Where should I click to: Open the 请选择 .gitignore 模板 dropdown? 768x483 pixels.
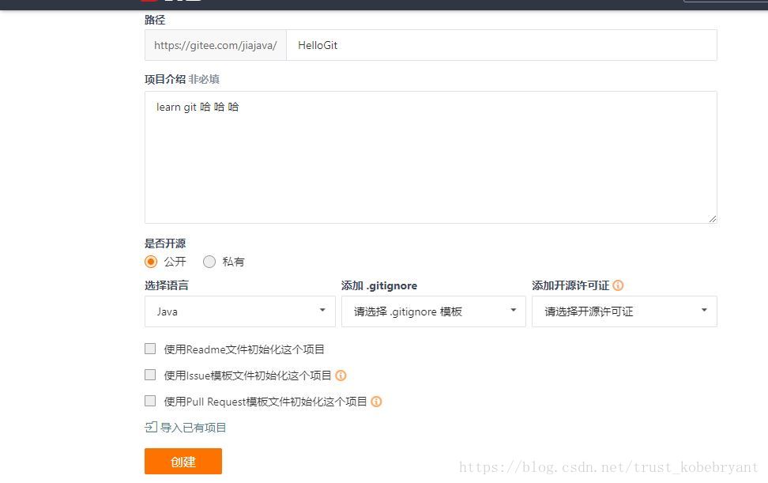434,311
